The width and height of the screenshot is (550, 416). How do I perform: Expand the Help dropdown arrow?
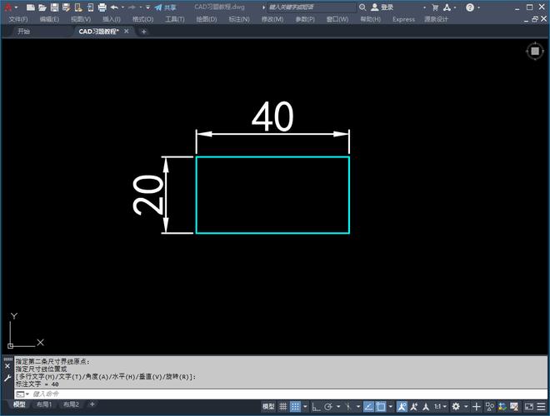[x=479, y=7]
